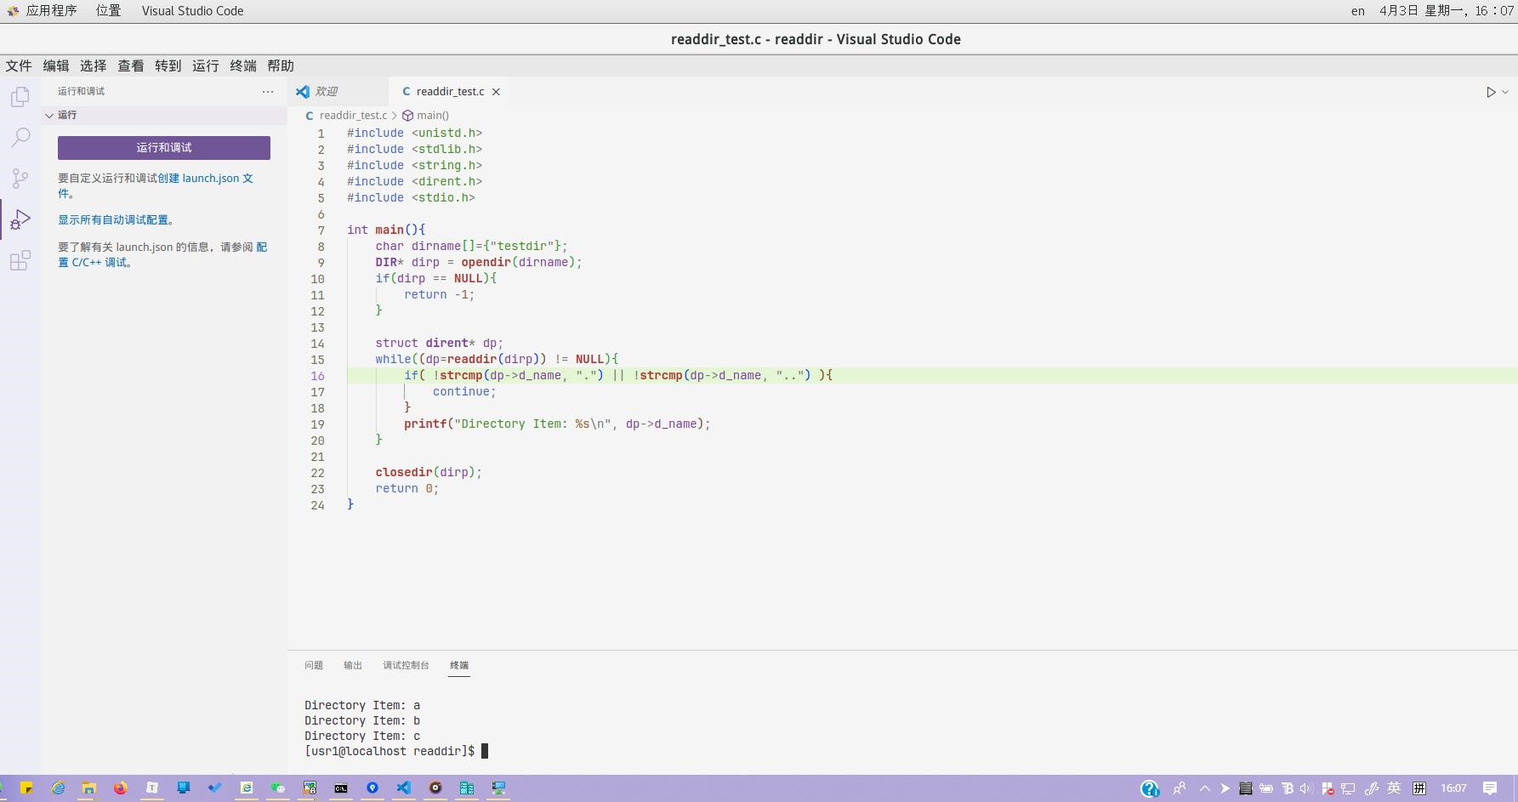Open the notification center speech bubble
Image resolution: width=1518 pixels, height=802 pixels.
pos(1490,788)
